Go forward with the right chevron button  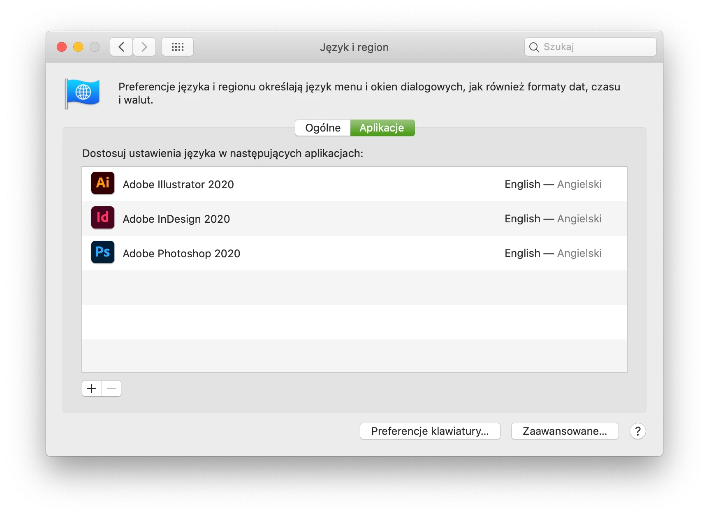point(144,47)
